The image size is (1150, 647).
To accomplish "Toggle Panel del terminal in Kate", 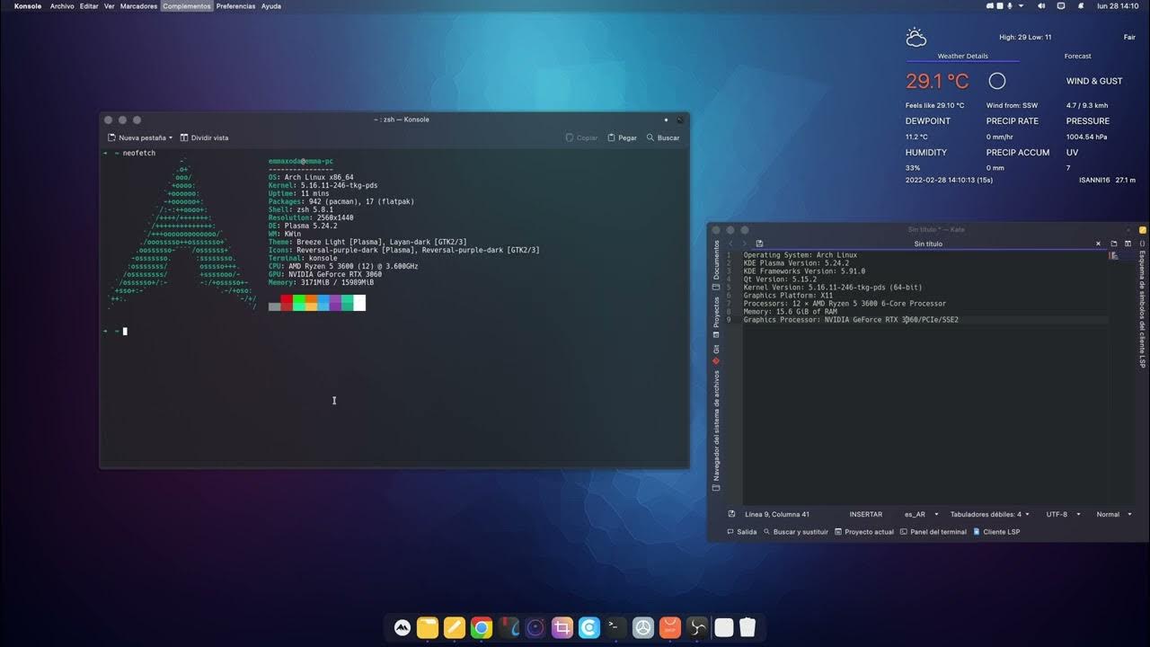I will [x=933, y=532].
